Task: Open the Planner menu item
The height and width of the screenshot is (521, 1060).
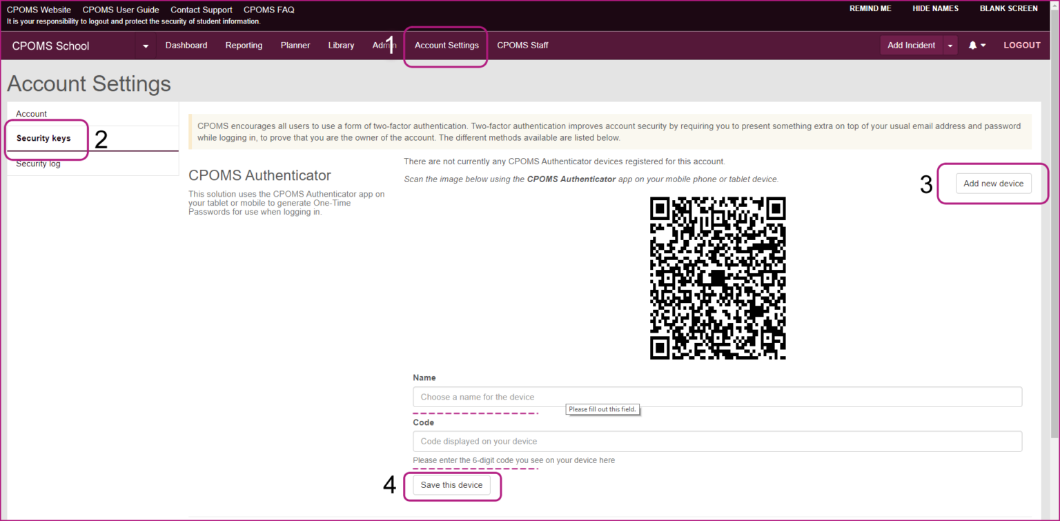Action: [295, 46]
